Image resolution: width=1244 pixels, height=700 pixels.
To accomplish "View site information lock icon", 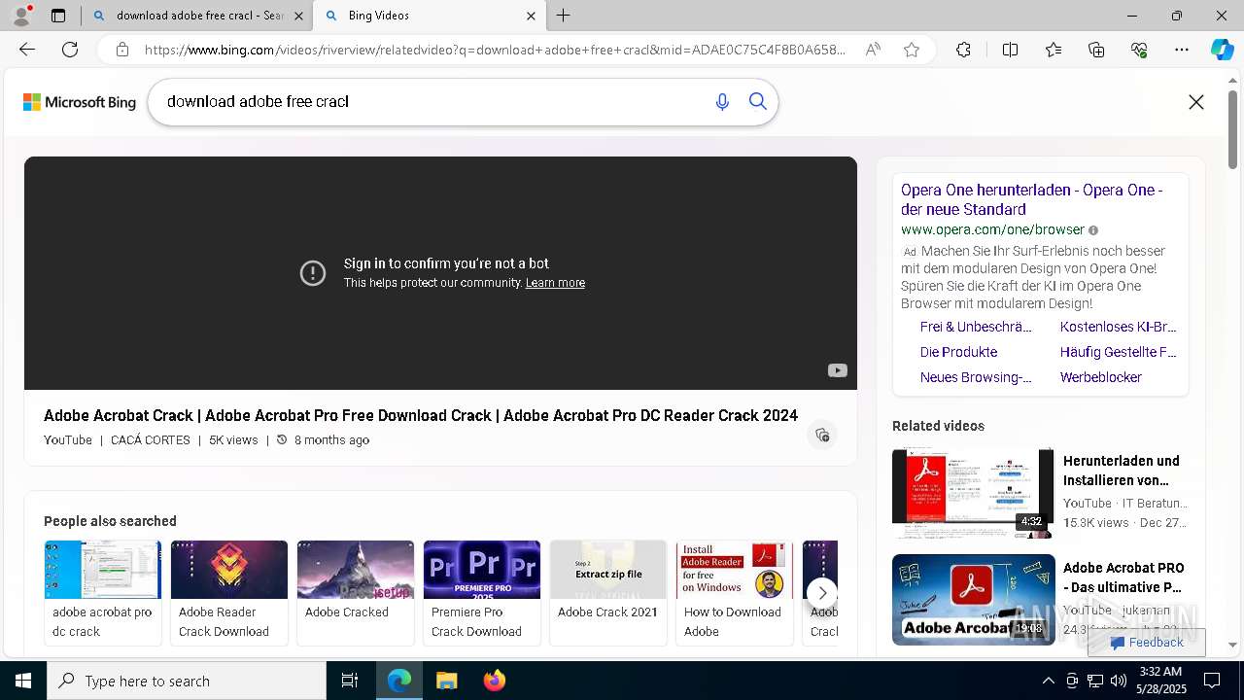I will pos(122,50).
